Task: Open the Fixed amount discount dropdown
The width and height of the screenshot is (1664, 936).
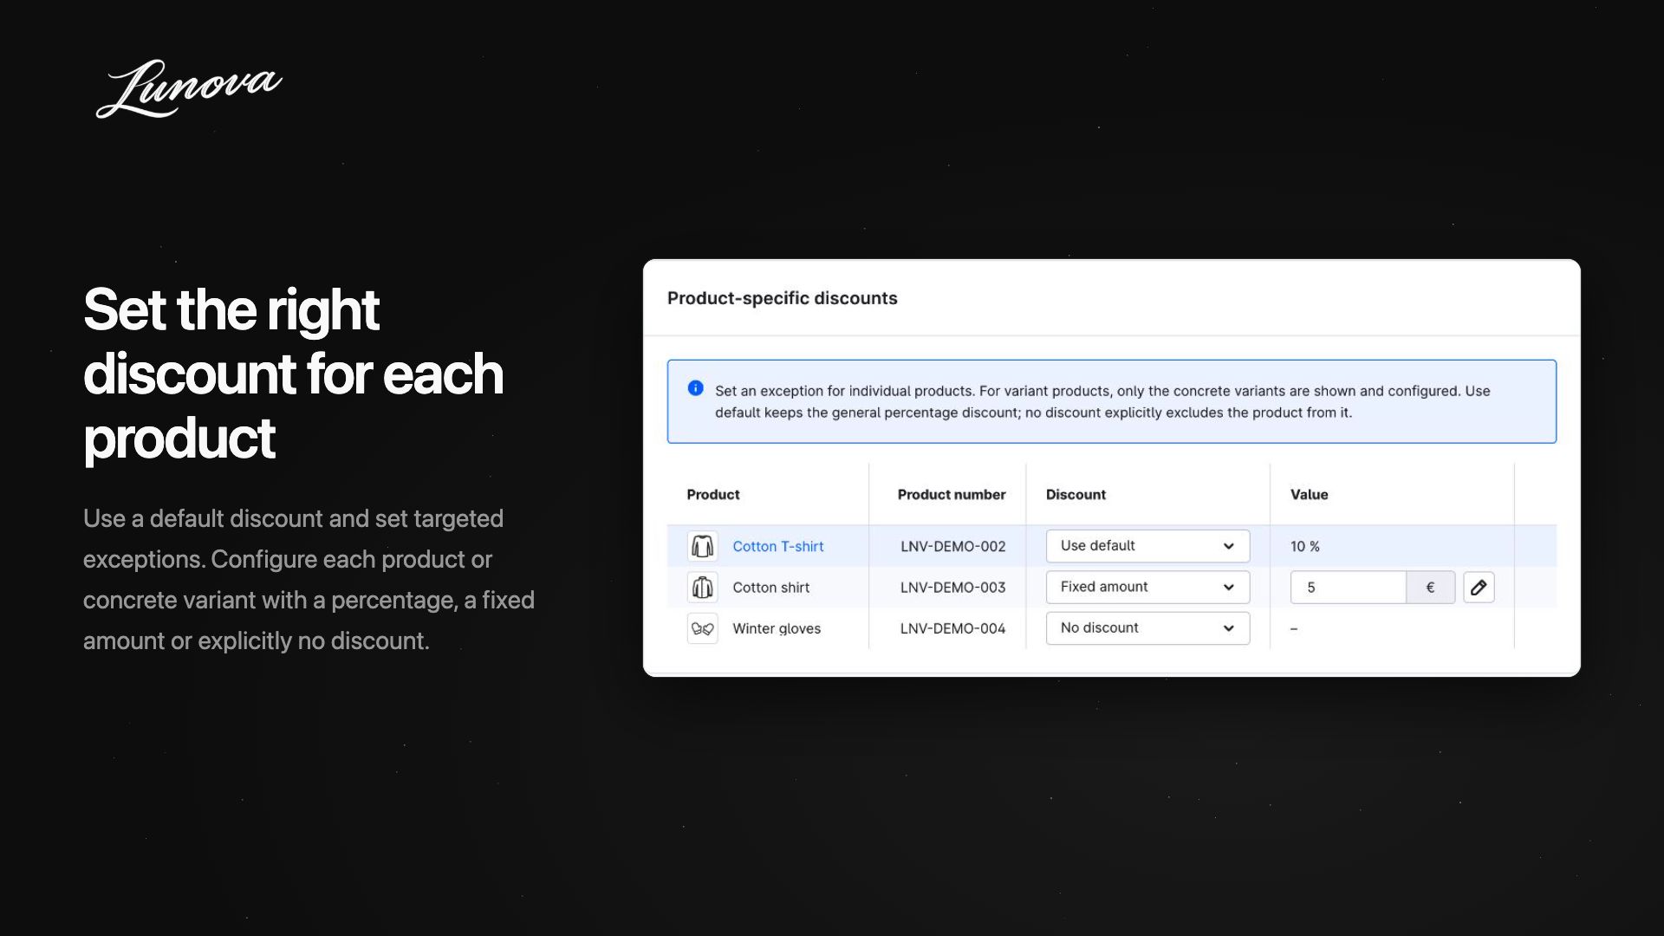Action: coord(1147,587)
